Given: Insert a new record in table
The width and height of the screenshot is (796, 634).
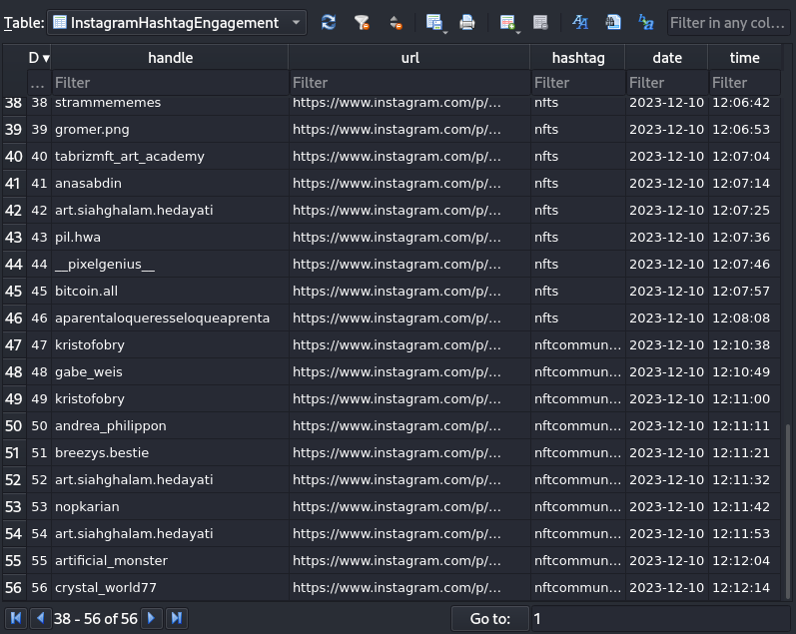Looking at the screenshot, I should tap(506, 22).
